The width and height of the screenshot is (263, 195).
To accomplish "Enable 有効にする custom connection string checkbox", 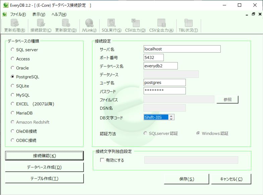I will tap(102, 160).
